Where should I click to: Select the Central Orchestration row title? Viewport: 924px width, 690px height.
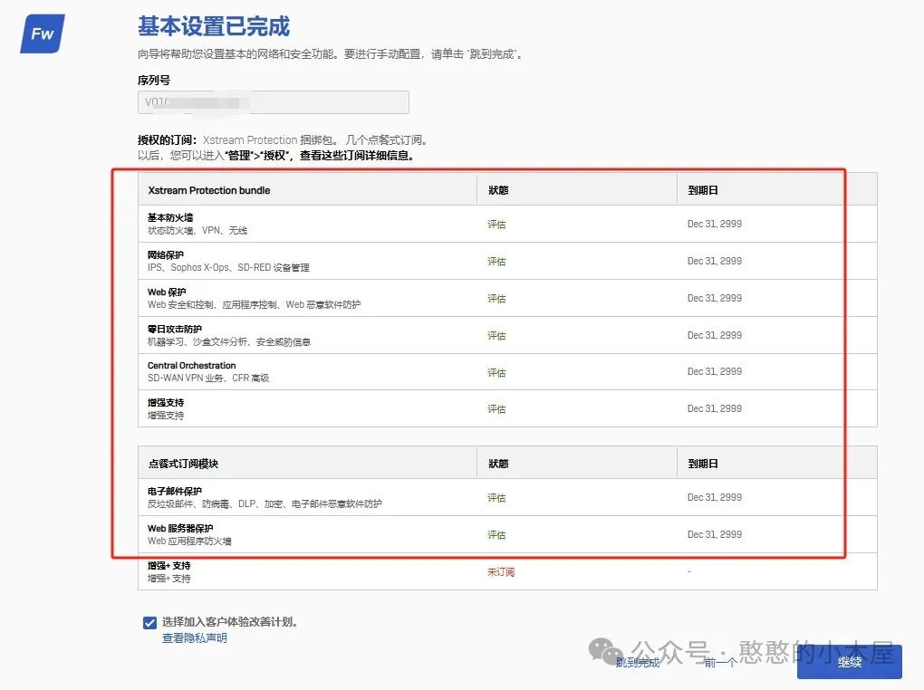[x=191, y=365]
